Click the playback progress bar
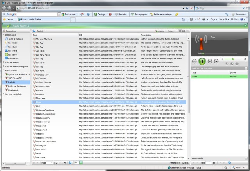Image resolution: width=250 pixels, height=171 pixels. [x=220, y=54]
